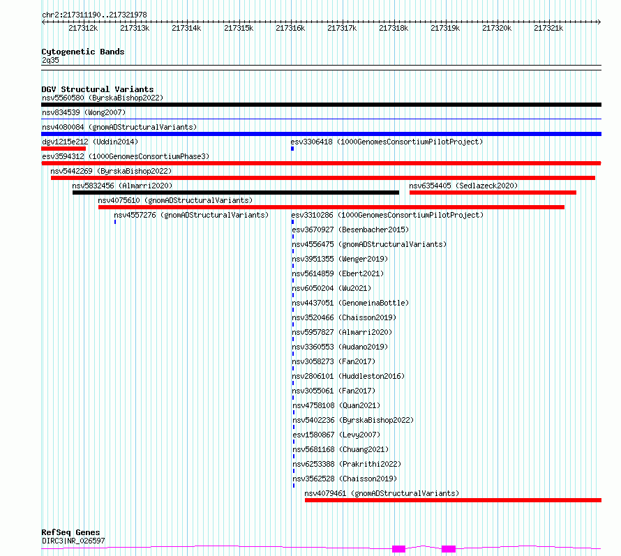Select the second magenta DIRC3 exon box
This screenshot has height=556, width=621.
(x=449, y=549)
